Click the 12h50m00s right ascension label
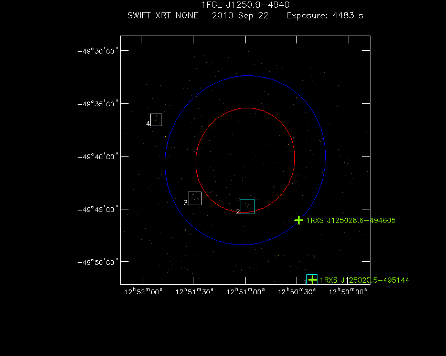446x356 pixels. [348, 292]
